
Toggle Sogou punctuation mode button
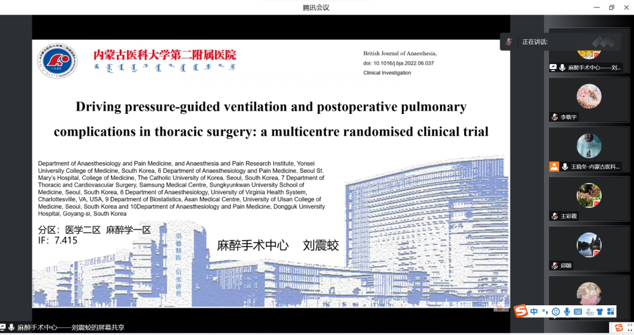click(545, 312)
